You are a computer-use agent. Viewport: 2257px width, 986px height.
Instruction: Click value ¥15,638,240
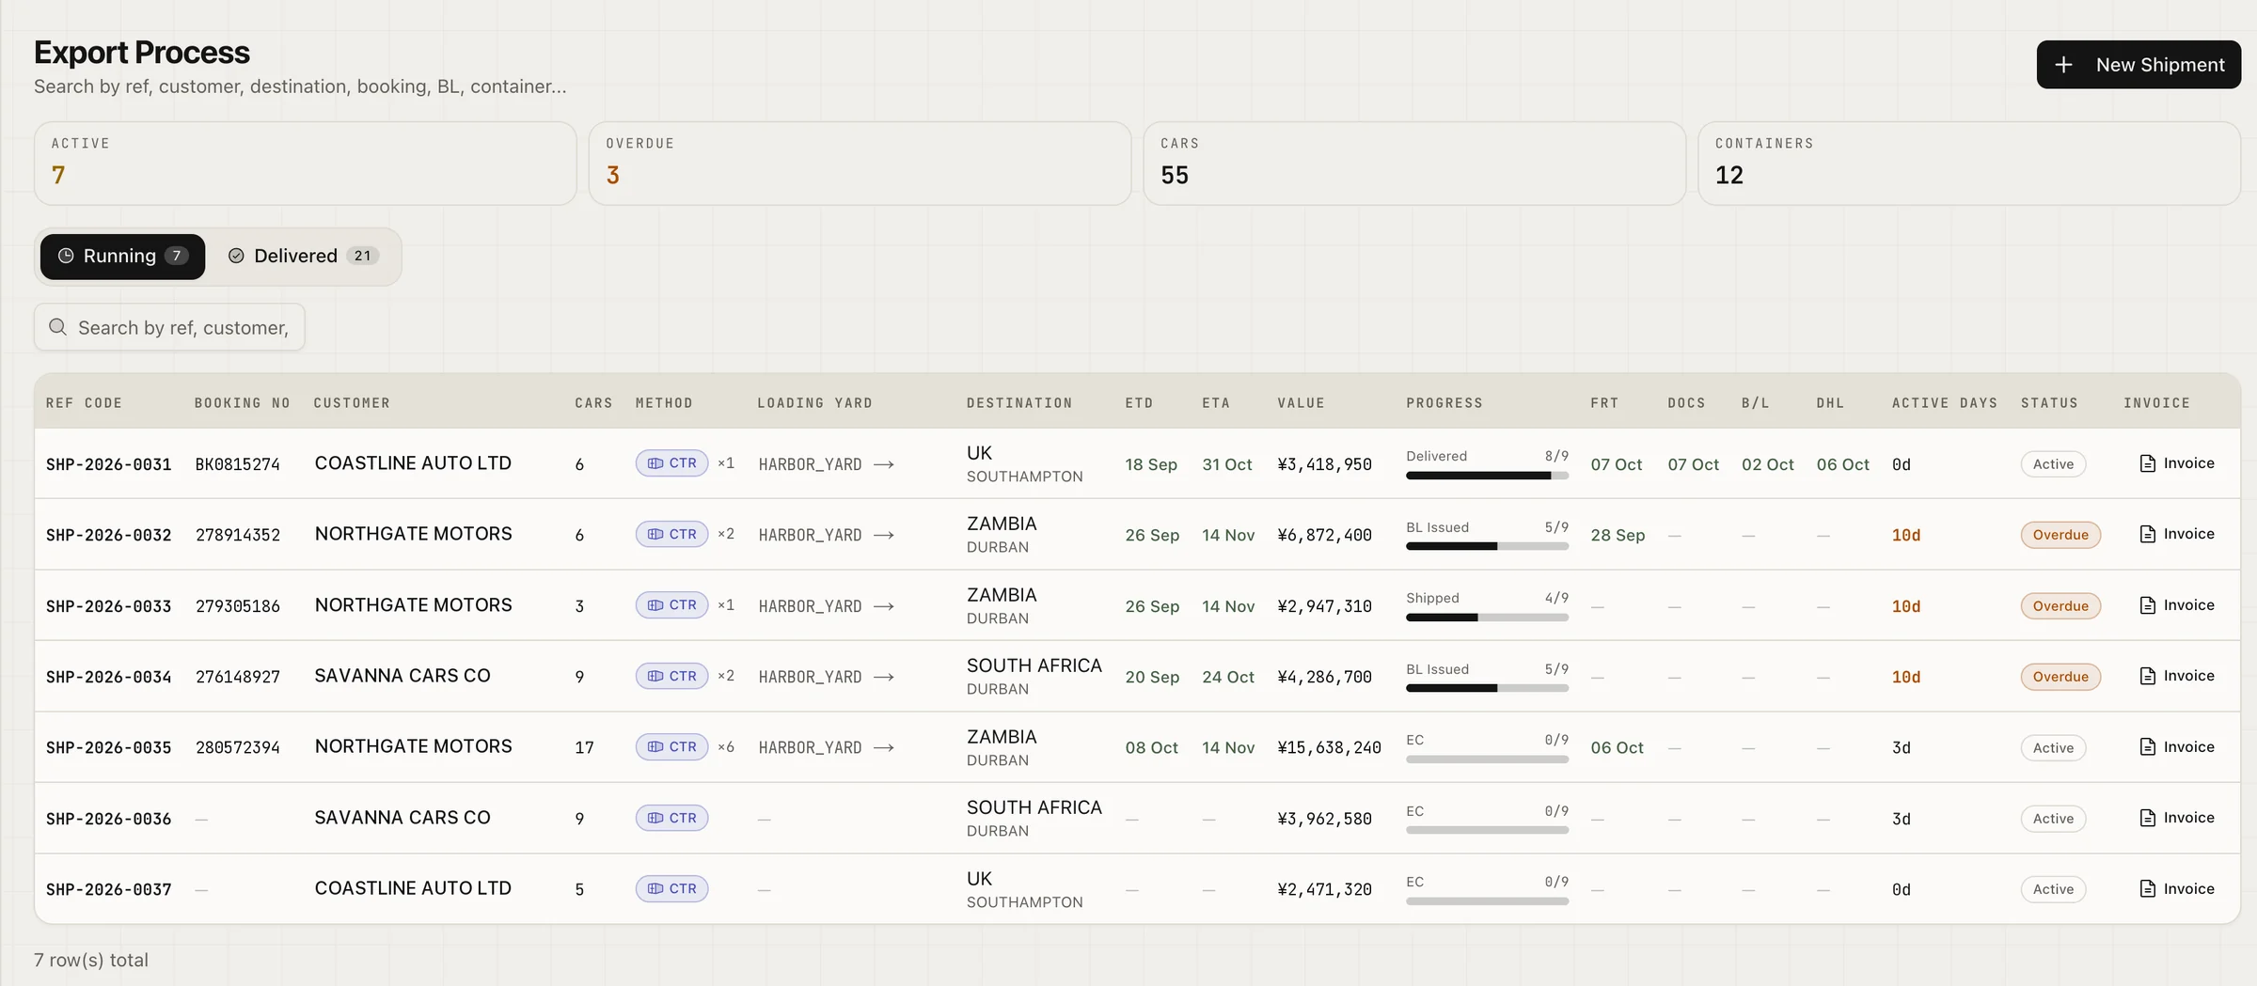pyautogui.click(x=1329, y=748)
